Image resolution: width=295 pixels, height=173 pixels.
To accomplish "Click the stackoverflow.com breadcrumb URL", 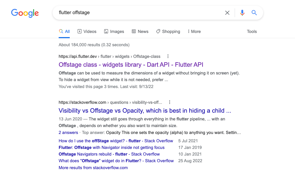I will tap(110, 102).
